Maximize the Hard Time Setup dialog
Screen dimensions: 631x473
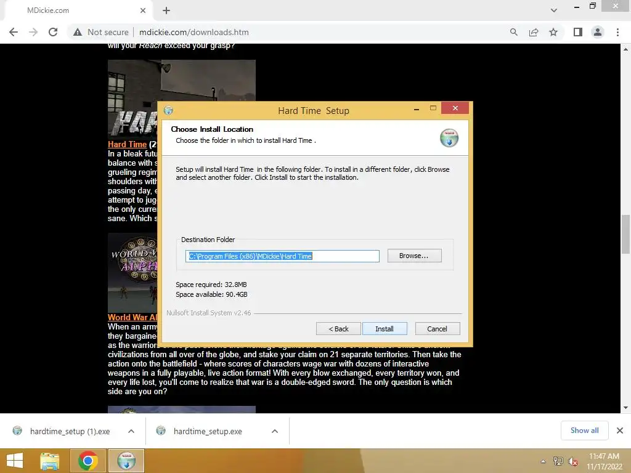click(433, 108)
